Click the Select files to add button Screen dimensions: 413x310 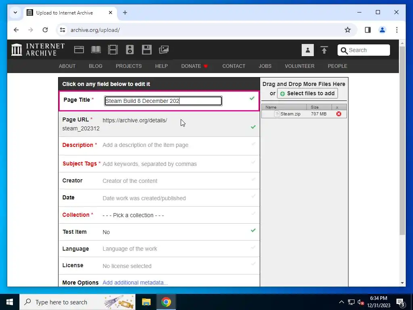pos(307,94)
